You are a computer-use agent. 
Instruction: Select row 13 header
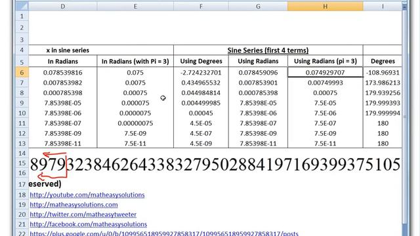click(x=22, y=144)
